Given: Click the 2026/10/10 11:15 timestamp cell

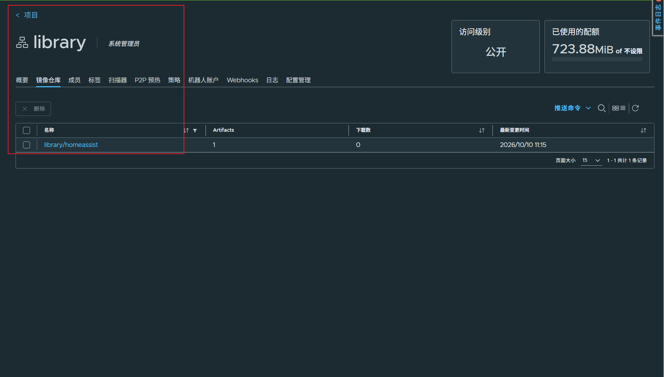Looking at the screenshot, I should click(523, 145).
